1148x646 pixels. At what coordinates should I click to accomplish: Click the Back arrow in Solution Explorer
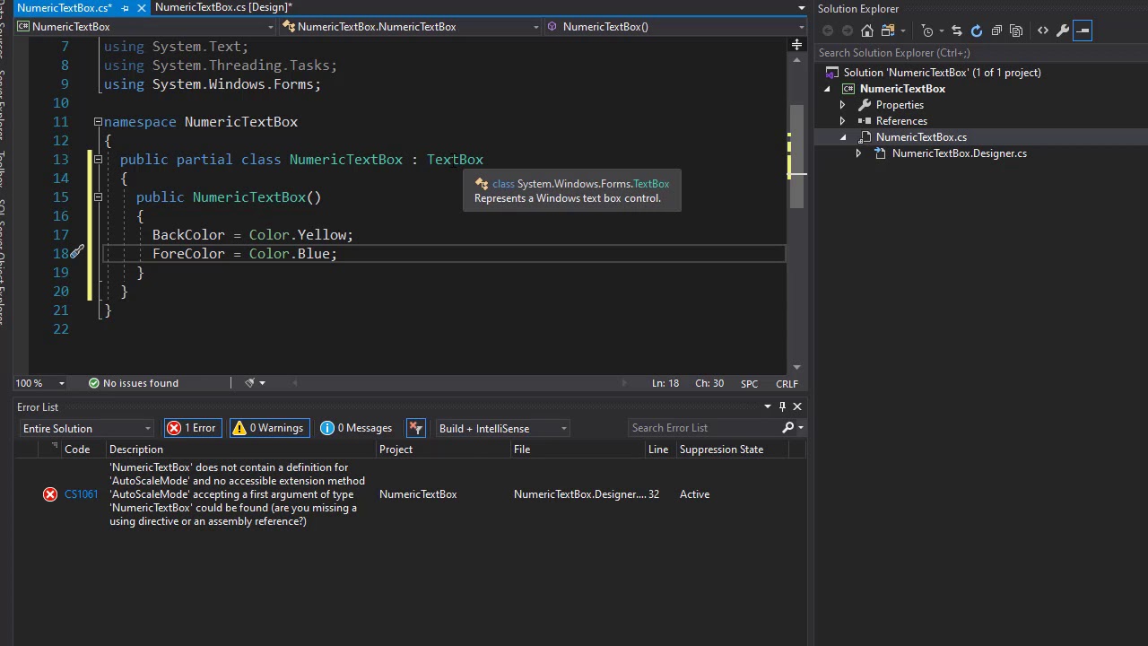click(827, 31)
